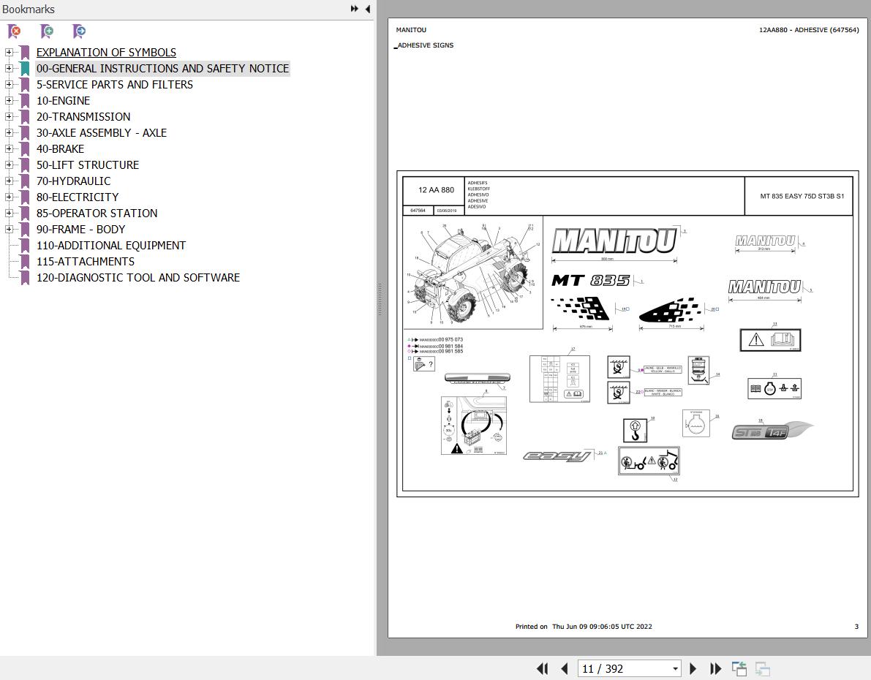Image resolution: width=871 pixels, height=680 pixels.
Task: Click the Bookmarks panel title
Action: click(x=29, y=9)
